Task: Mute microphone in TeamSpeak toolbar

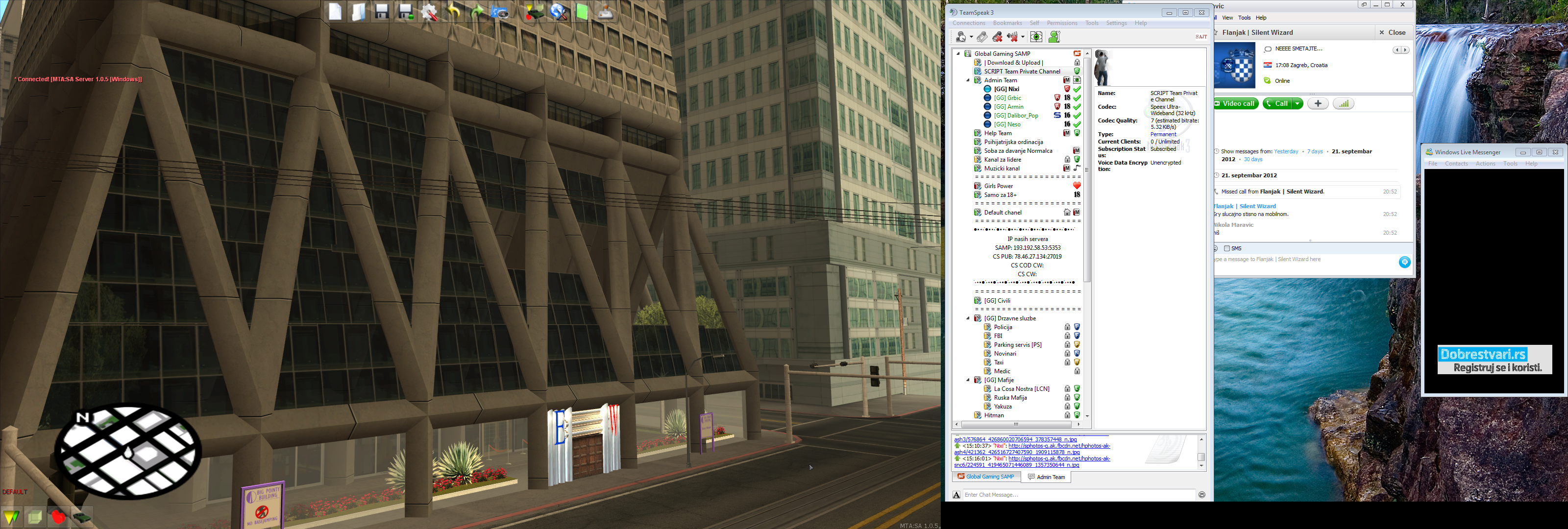Action: (997, 37)
